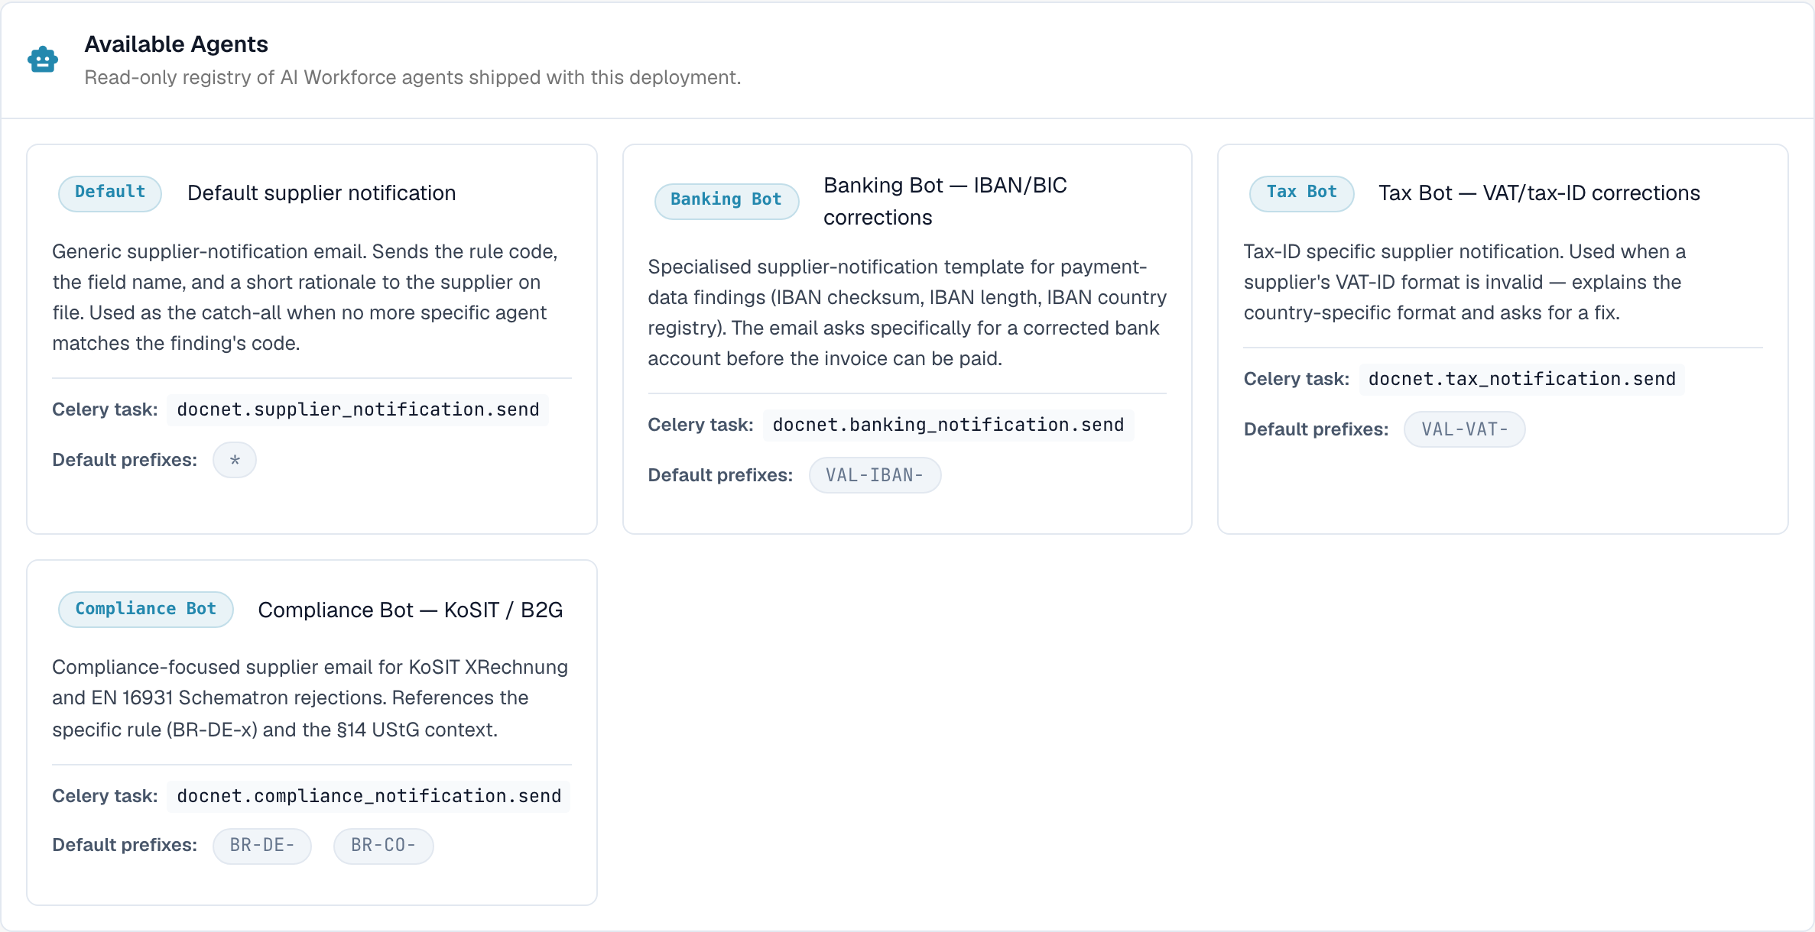Select the Banking Bot badge
This screenshot has height=932, width=1815.
(x=726, y=200)
